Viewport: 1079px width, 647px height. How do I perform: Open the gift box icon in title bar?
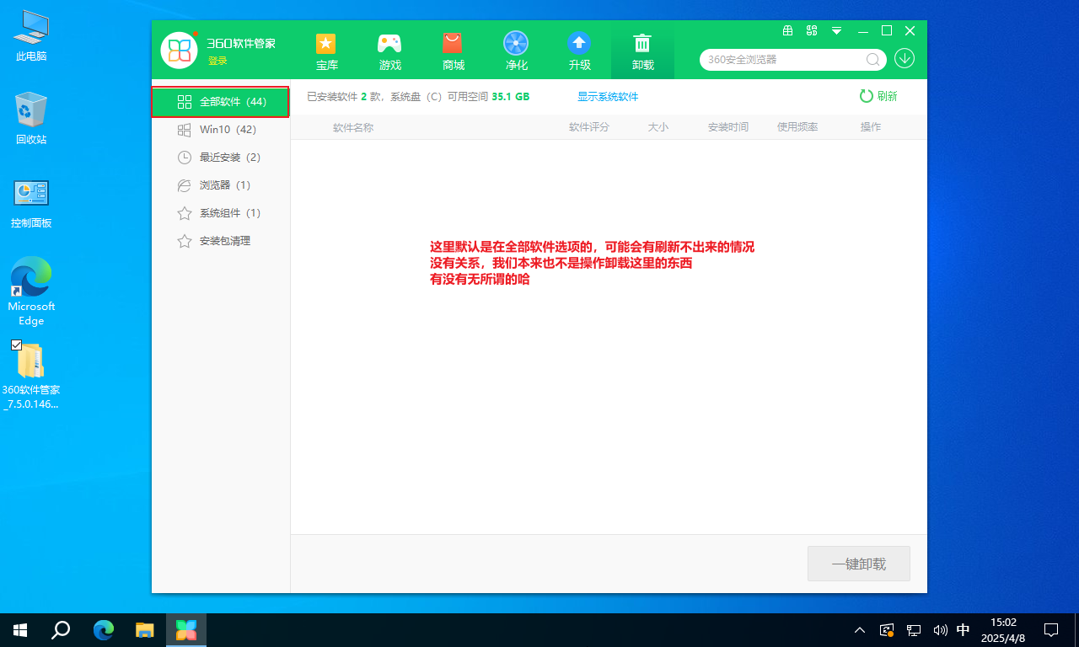pyautogui.click(x=788, y=30)
